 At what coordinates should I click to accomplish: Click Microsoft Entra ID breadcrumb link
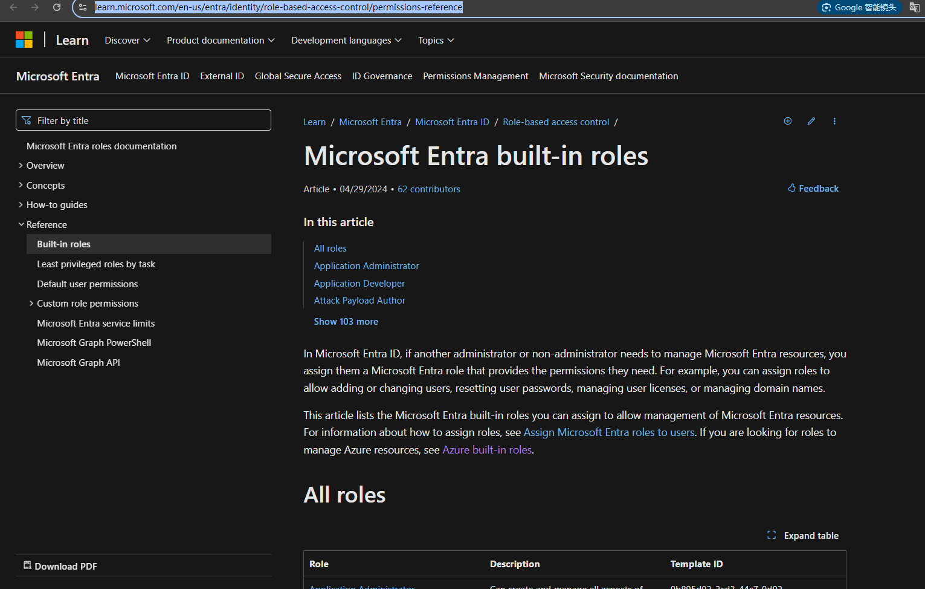point(453,122)
